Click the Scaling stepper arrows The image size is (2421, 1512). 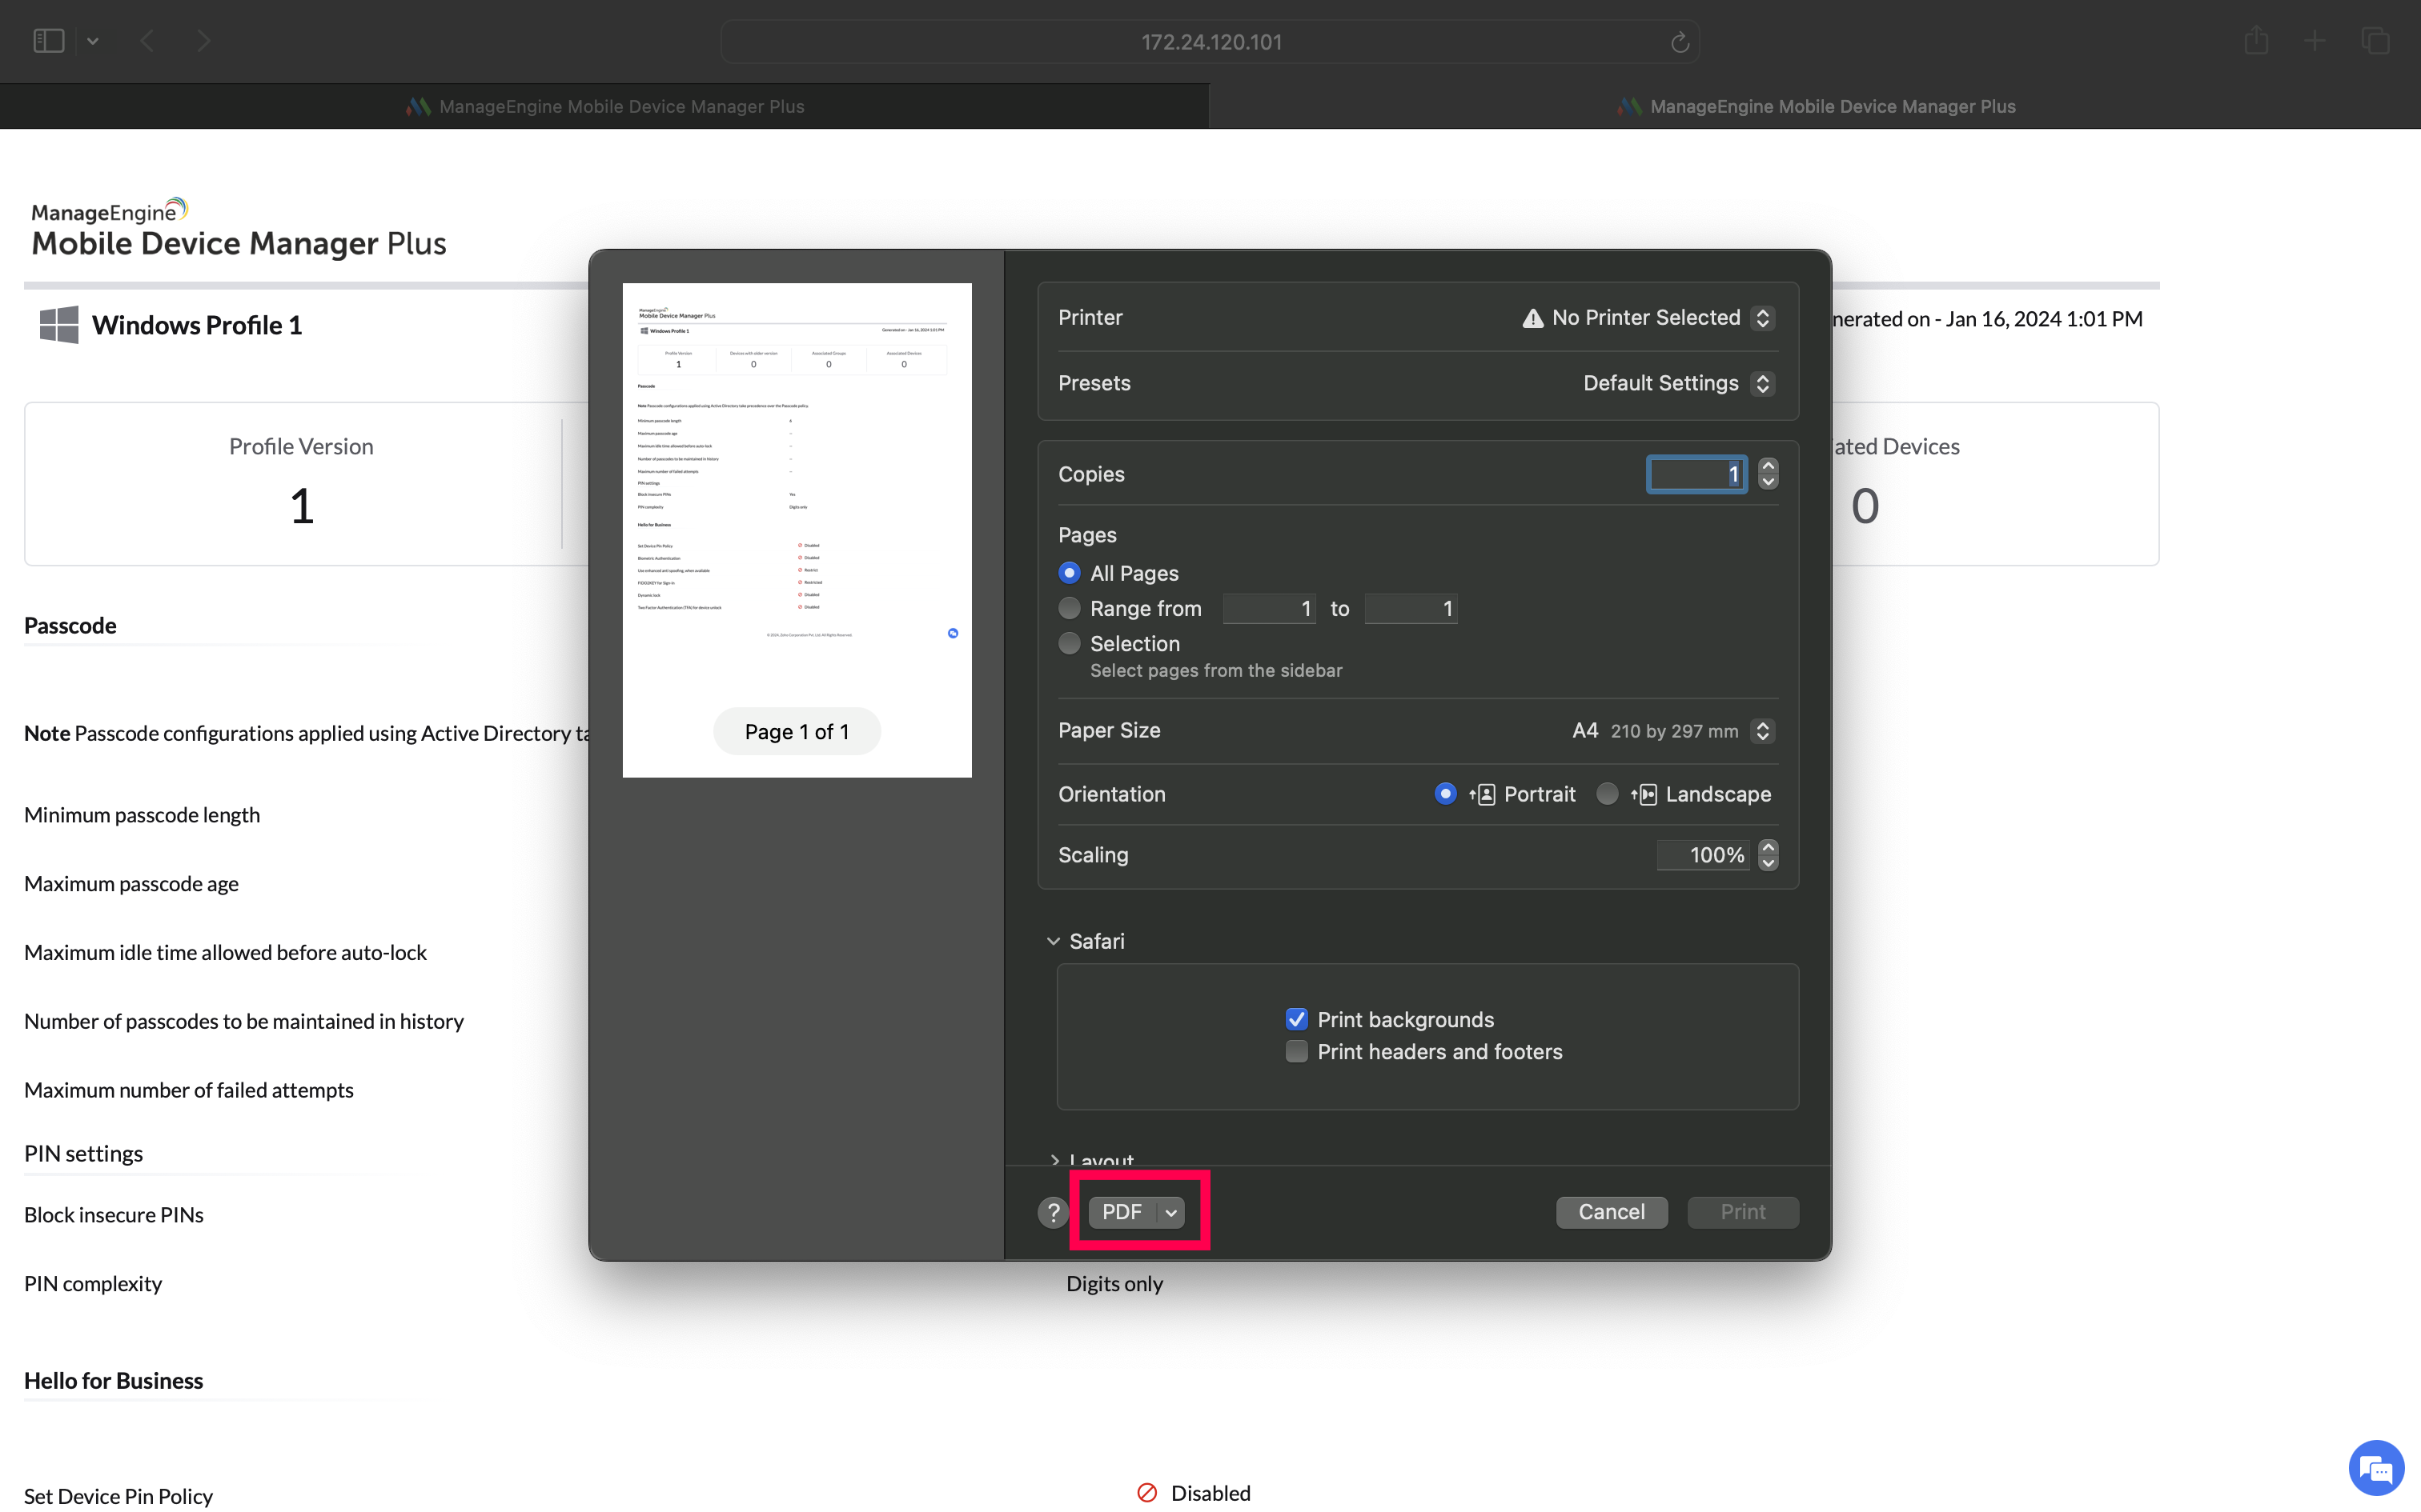point(1768,855)
